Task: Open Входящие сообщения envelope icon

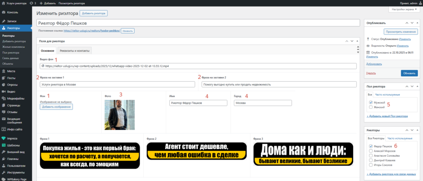Action: (x=3, y=119)
